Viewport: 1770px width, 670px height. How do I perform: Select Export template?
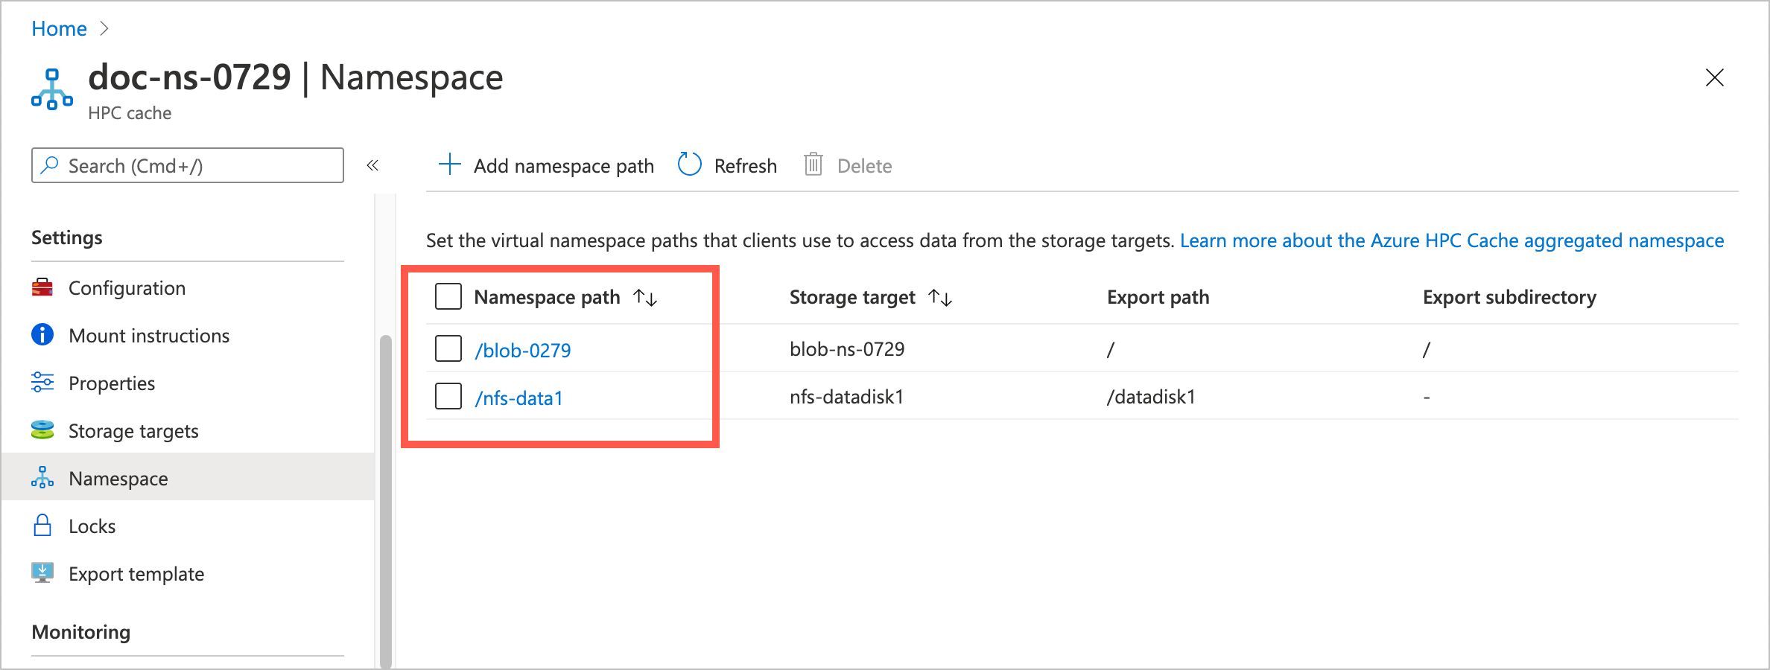pos(136,573)
